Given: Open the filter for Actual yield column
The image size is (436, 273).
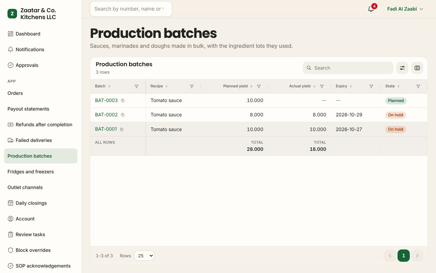Looking at the screenshot, I should click(322, 86).
